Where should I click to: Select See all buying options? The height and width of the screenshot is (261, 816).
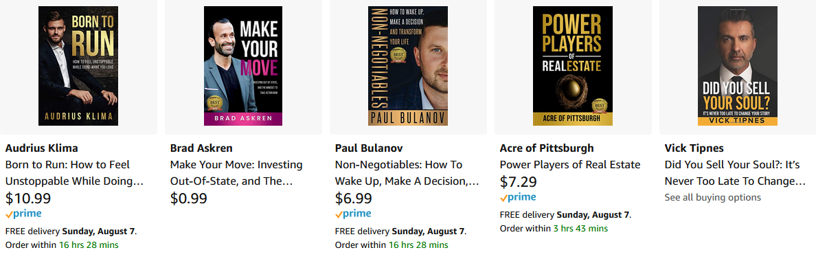tap(712, 198)
